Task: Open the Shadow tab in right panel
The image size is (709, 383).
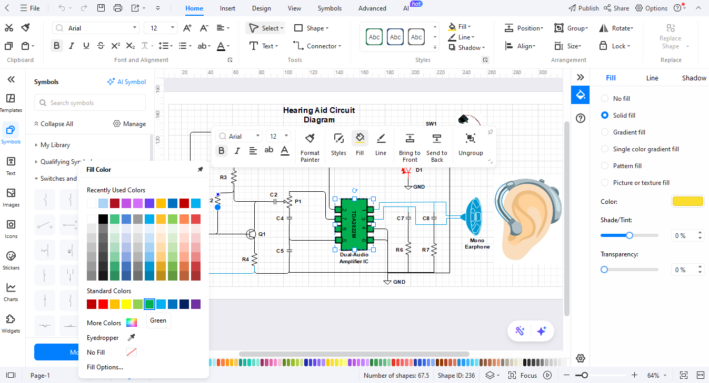Action: 694,78
